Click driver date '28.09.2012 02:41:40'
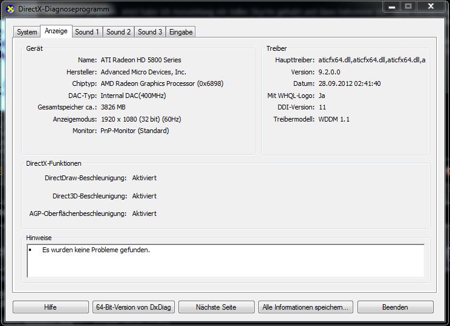This screenshot has height=326, width=450. (x=350, y=83)
